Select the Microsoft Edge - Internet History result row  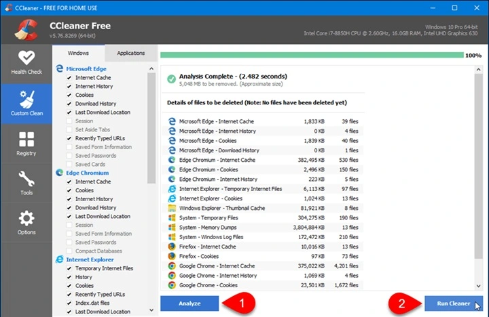263,131
